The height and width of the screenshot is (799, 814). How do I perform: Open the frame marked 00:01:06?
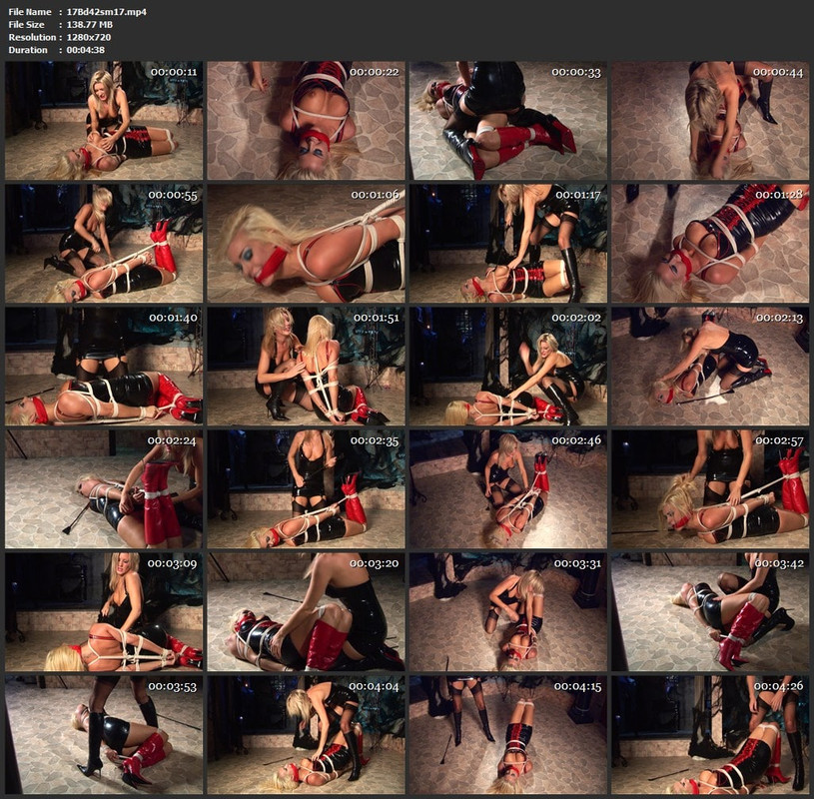coord(306,244)
